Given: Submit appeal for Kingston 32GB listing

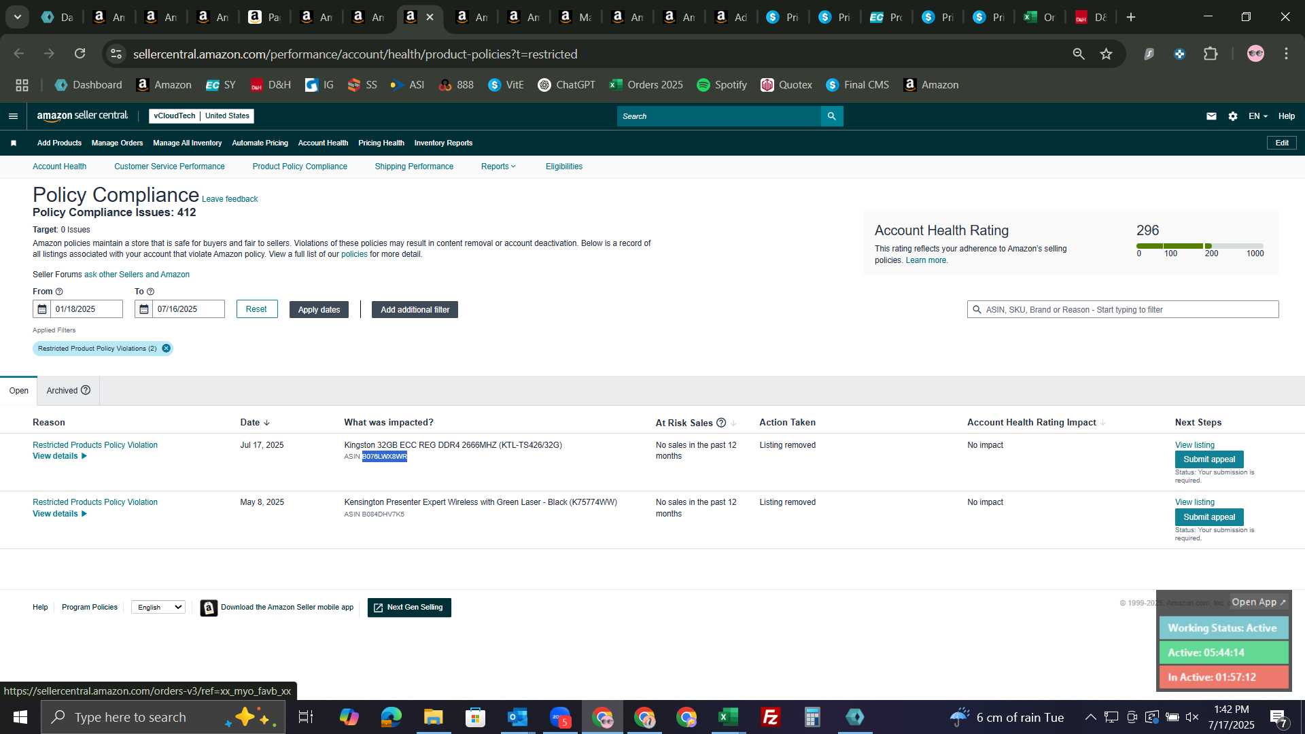Looking at the screenshot, I should tap(1209, 459).
